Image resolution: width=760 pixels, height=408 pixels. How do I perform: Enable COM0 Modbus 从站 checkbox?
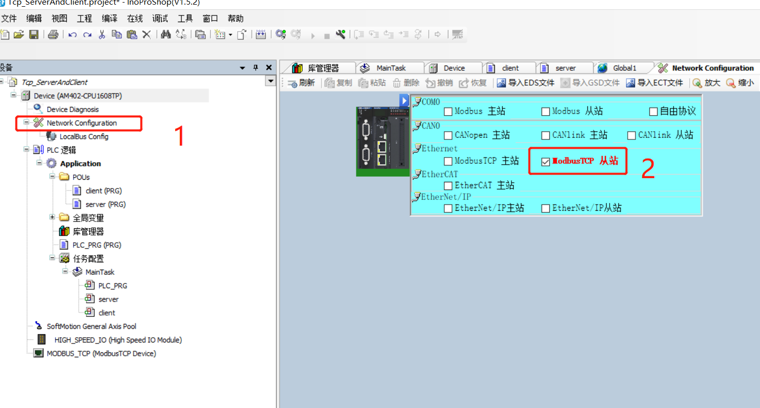(x=546, y=112)
